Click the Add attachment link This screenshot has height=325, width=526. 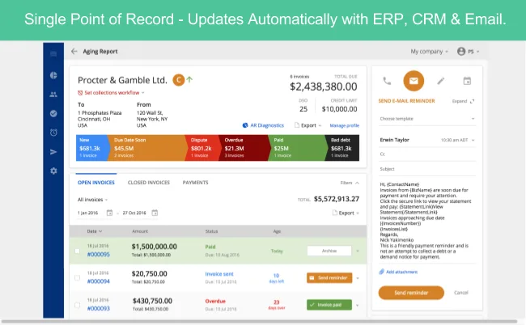[401, 272]
